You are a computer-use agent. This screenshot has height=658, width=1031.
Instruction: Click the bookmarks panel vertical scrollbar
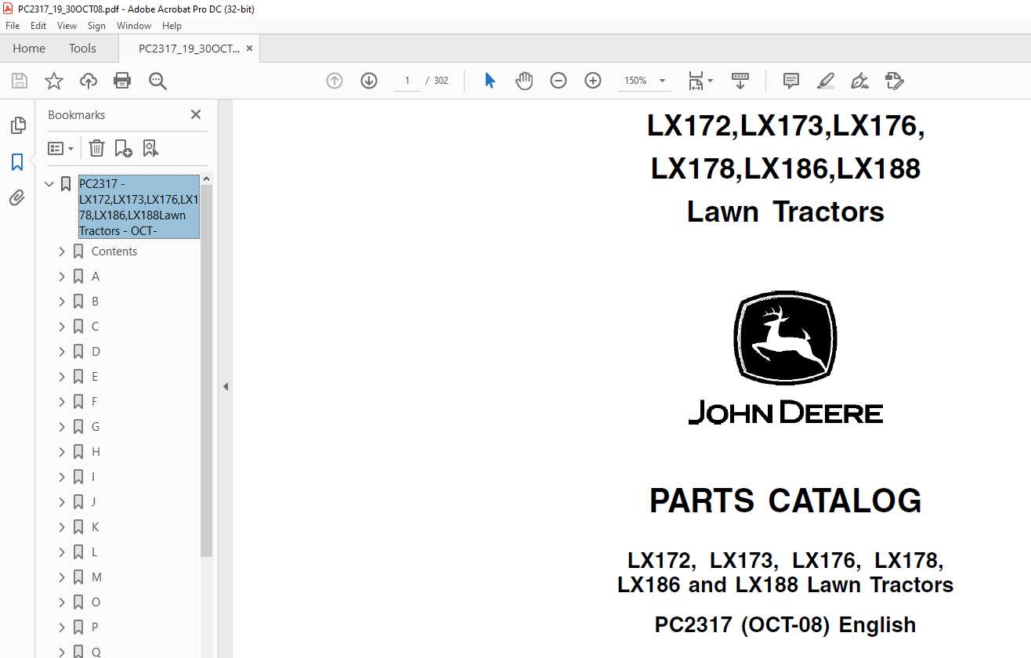207,371
